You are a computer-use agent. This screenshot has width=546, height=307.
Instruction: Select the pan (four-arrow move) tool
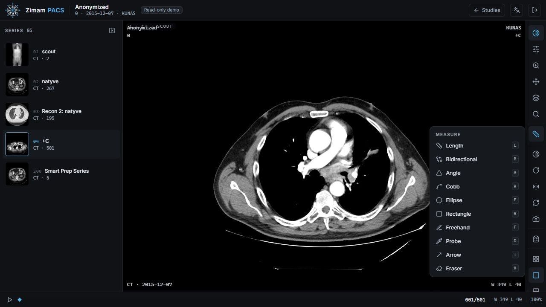point(536,82)
